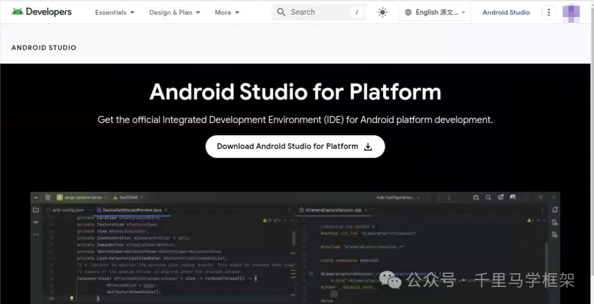Image resolution: width=594 pixels, height=304 pixels.
Task: Focus the Search input field
Action: click(x=318, y=12)
